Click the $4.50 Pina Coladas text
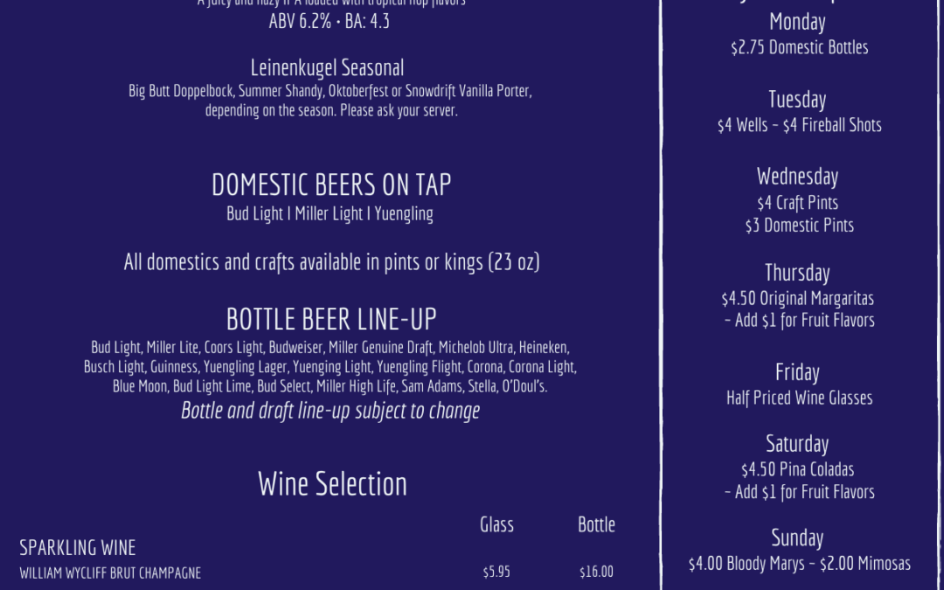Viewport: 944px width, 590px height. coord(798,469)
